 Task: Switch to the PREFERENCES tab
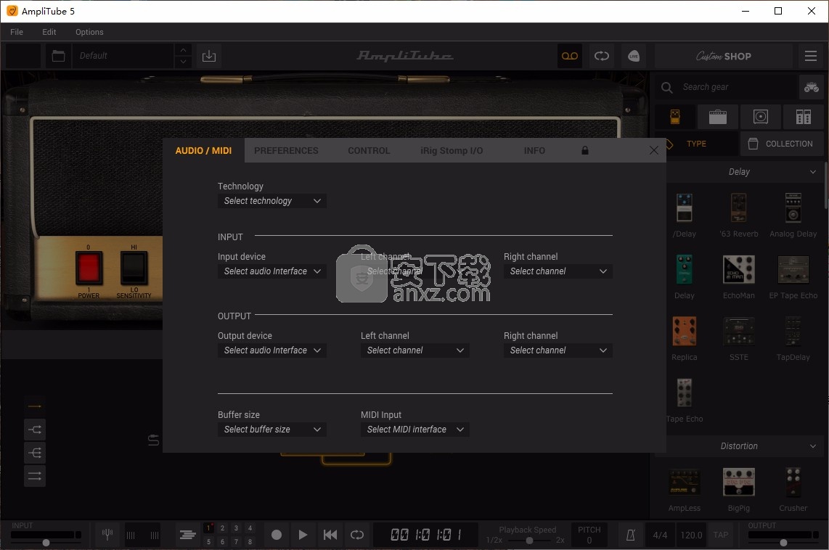click(286, 151)
